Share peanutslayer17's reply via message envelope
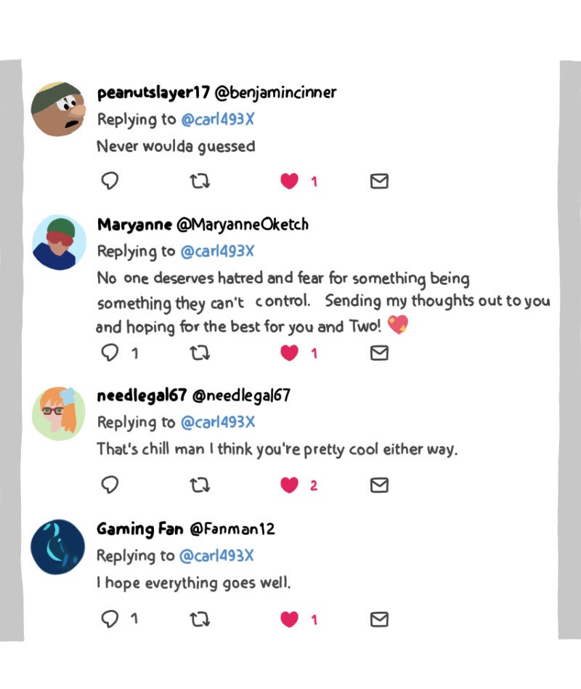The height and width of the screenshot is (689, 581). pyautogui.click(x=379, y=181)
